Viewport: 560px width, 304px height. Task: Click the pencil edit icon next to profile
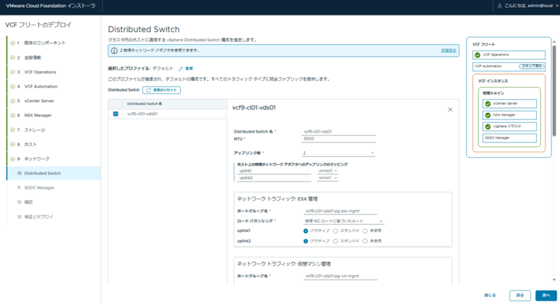coord(181,68)
